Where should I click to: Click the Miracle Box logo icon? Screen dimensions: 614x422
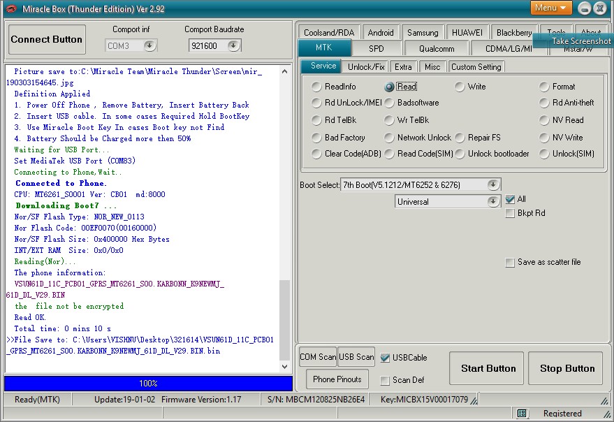coord(12,8)
